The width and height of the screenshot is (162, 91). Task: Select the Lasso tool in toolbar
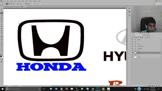coord(2,13)
